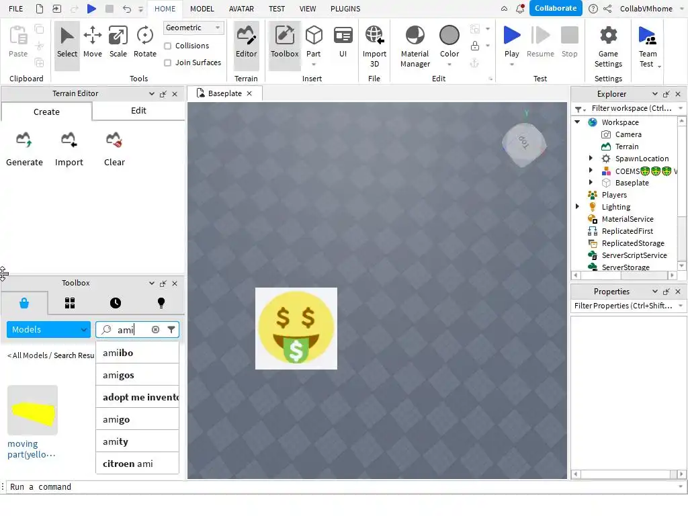
Task: Select the Move tool
Action: [93, 42]
